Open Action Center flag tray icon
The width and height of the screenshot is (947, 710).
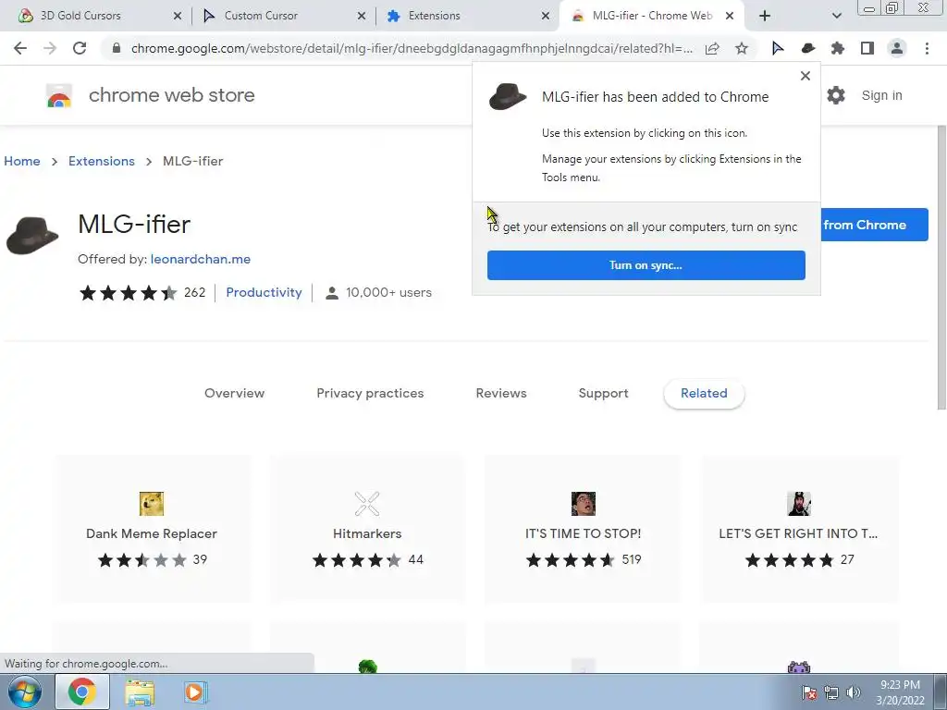[809, 692]
